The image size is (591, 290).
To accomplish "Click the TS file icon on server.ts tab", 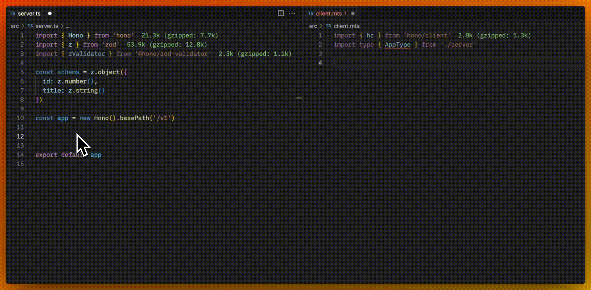I will 12,13.
